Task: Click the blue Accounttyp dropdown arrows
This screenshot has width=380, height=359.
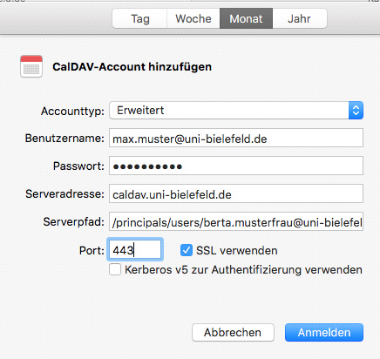Action: coord(356,111)
